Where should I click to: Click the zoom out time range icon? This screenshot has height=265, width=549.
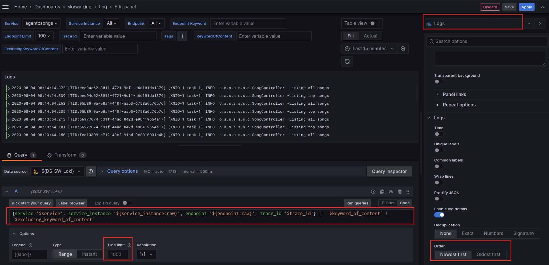(403, 49)
